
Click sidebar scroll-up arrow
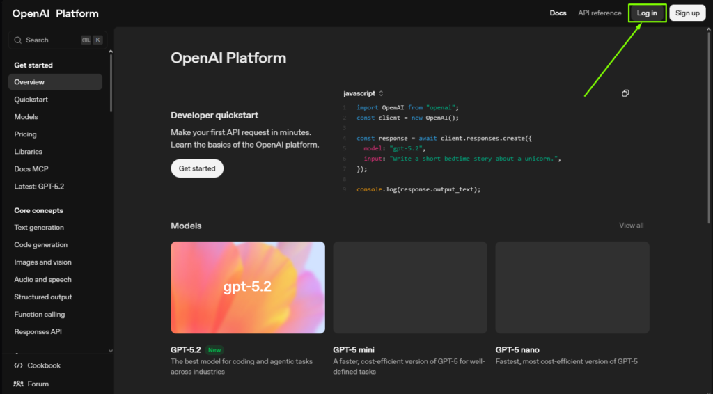click(111, 52)
